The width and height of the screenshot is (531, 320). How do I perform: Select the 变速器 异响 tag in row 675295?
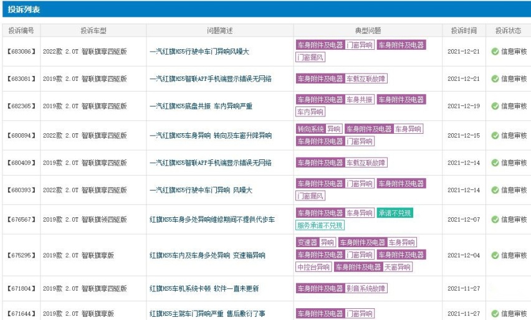pos(315,243)
